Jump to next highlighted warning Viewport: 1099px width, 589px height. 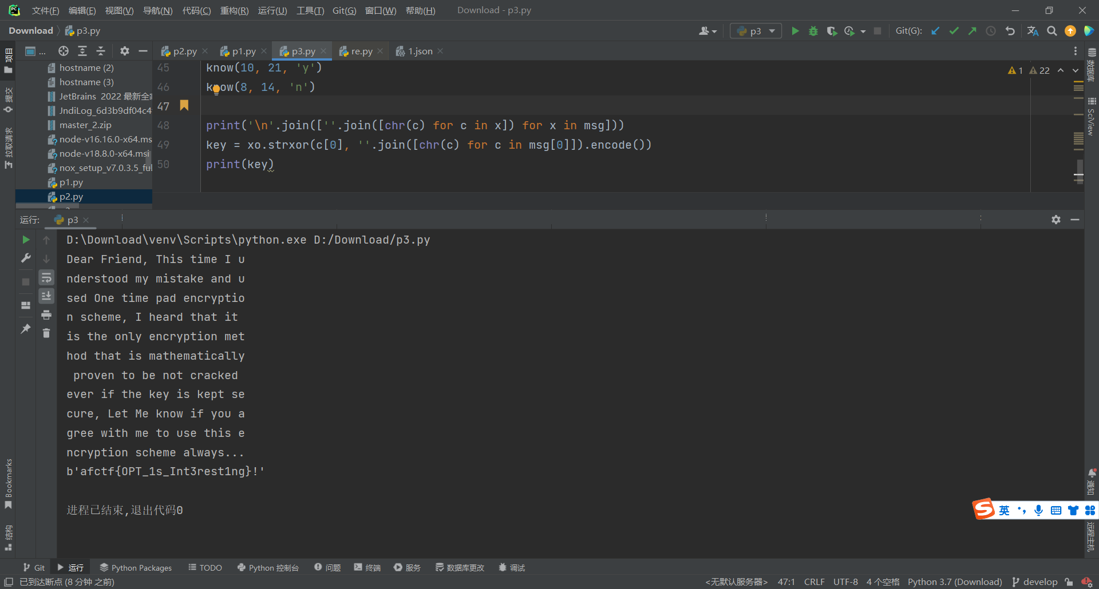coord(1076,70)
